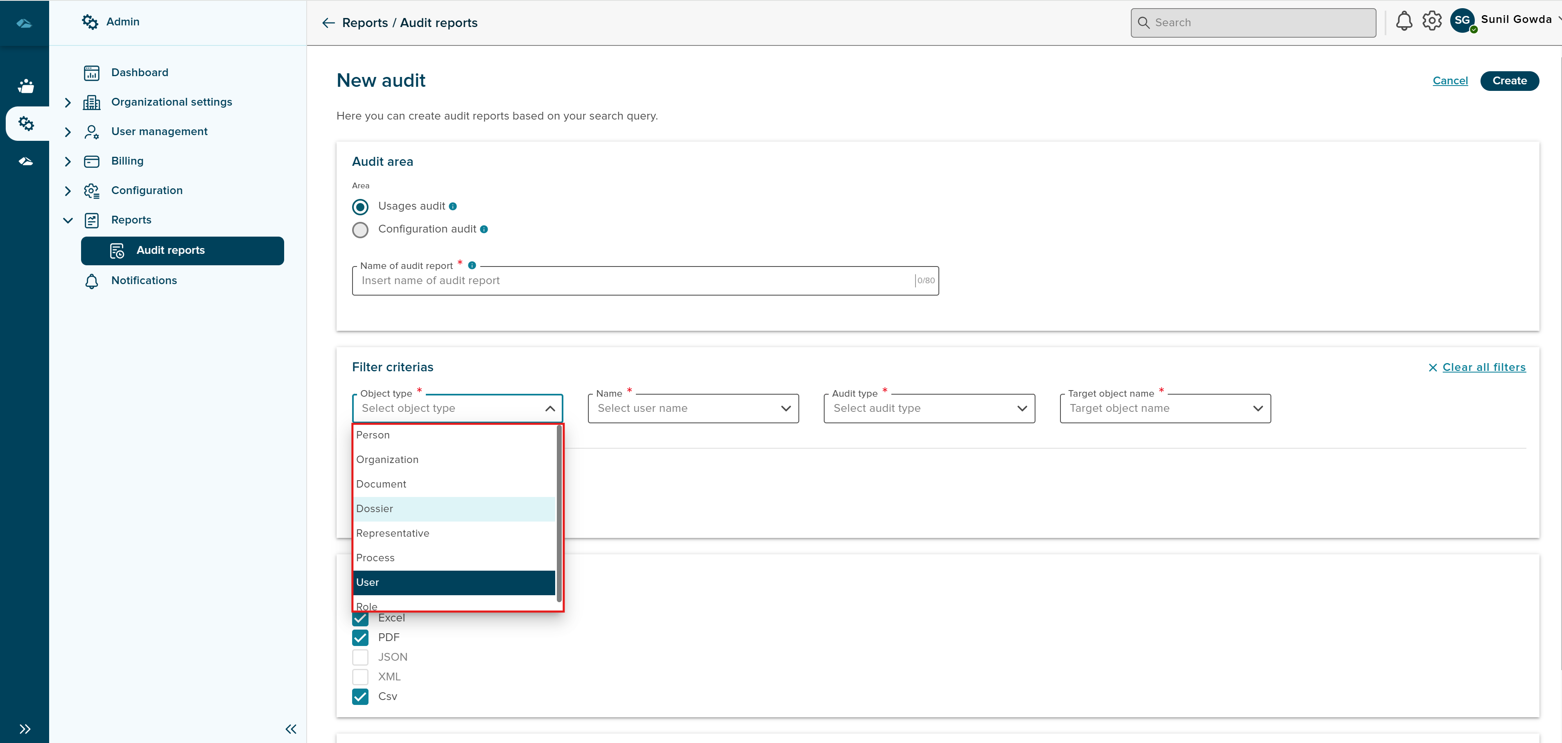Click the SG user avatar

(1462, 20)
